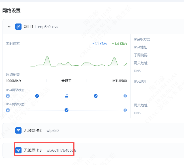Image resolution: width=184 pixels, height=165 pixels.
Task: Click the IPv6网络状态 label
Action: [15, 104]
